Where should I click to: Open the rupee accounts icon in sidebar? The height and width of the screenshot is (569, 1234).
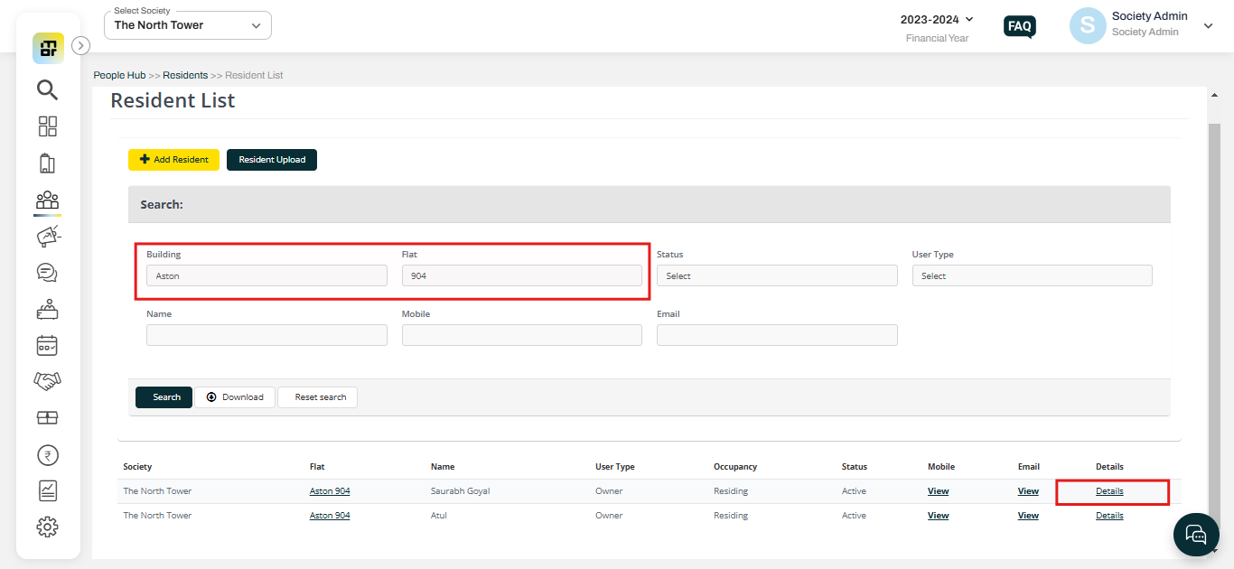point(48,455)
